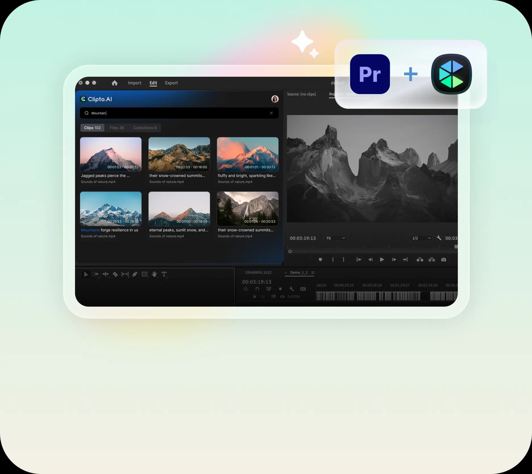Viewport: 532px width, 474px height.
Task: Enable snapping in the timeline header
Action: [257, 289]
